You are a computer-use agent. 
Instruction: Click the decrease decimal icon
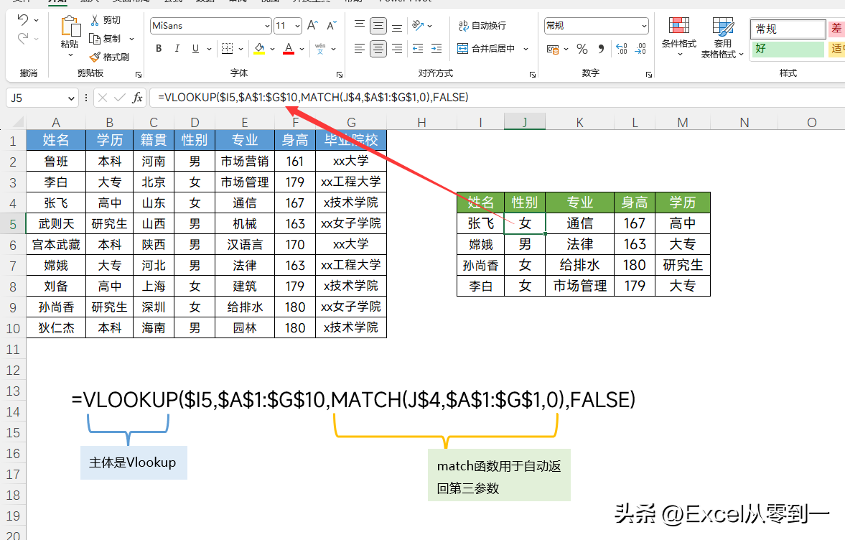click(640, 49)
